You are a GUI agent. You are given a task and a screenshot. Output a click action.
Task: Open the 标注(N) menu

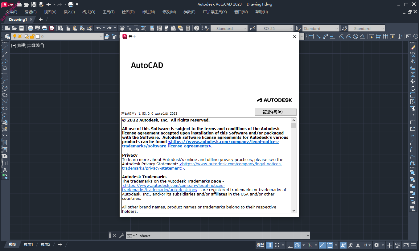point(148,12)
